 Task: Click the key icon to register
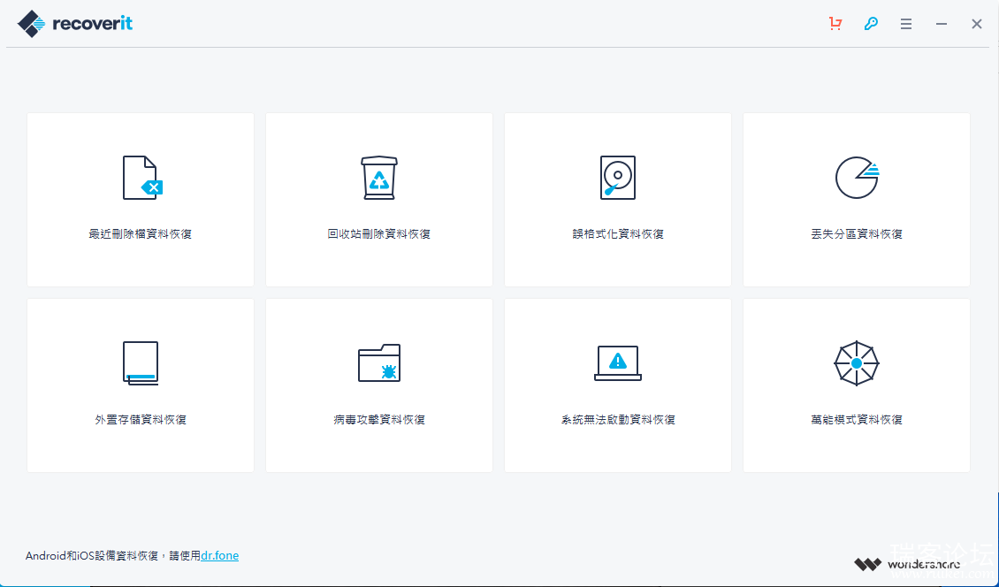[x=871, y=24]
